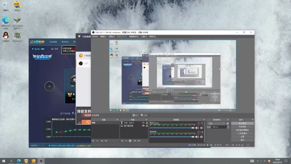This screenshot has width=291, height=164.
Task: Click 09电竞 season badge banner
Action: click(x=42, y=57)
